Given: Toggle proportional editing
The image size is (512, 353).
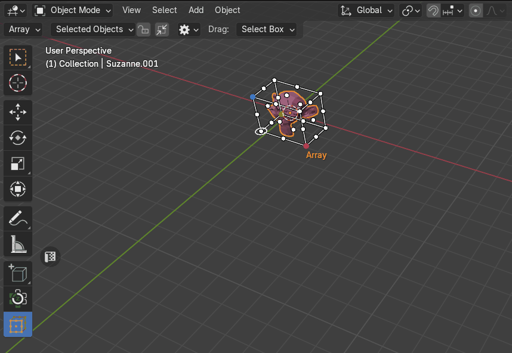Looking at the screenshot, I should coord(476,11).
